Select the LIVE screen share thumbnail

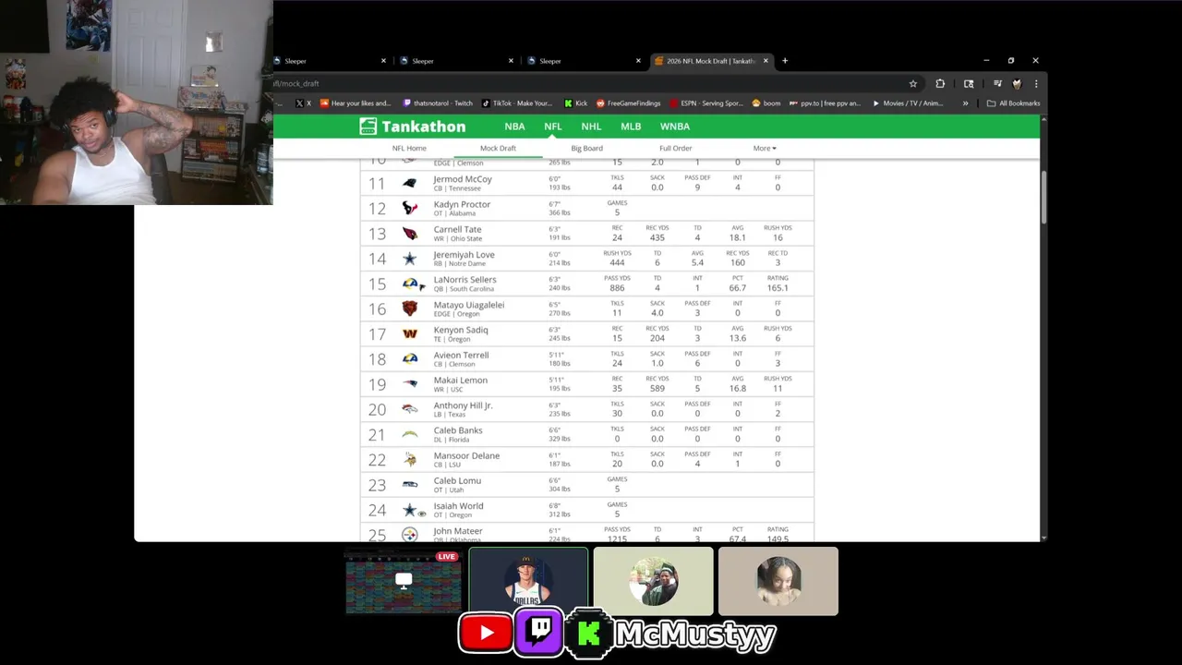(x=403, y=581)
